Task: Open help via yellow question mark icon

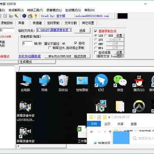Action: pyautogui.click(x=36, y=16)
